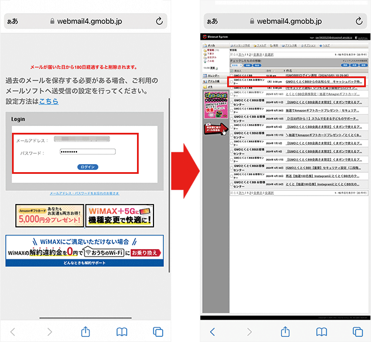Tick the select-all checkbox in list header
Screen dimensions: 371x342
pos(231,71)
